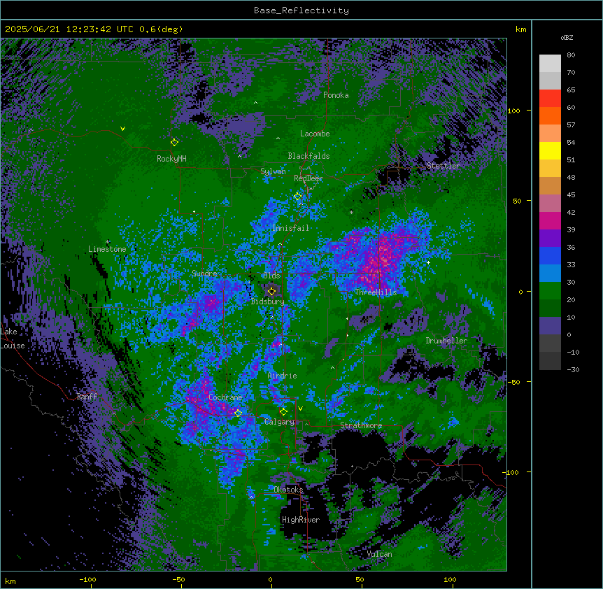Choose the violet purple swatch below 39
This screenshot has width=603, height=589.
point(550,239)
